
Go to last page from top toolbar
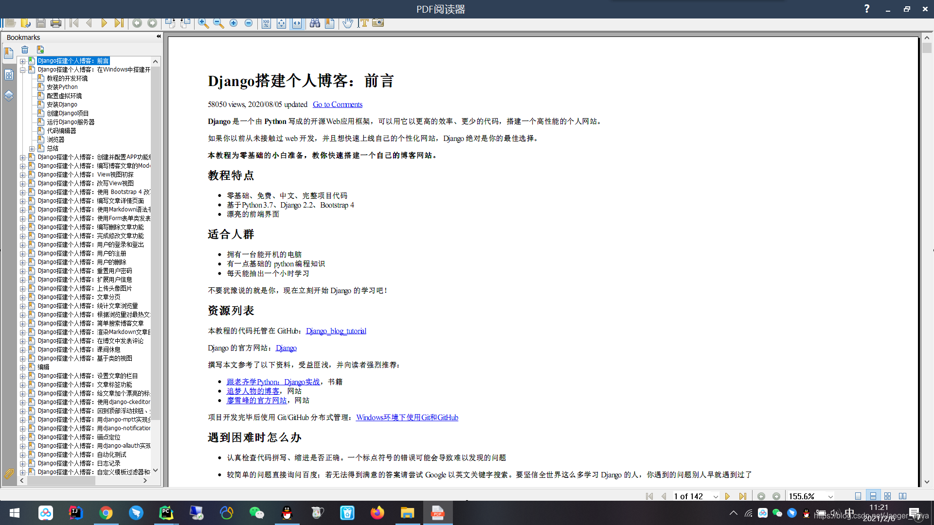pyautogui.click(x=119, y=23)
